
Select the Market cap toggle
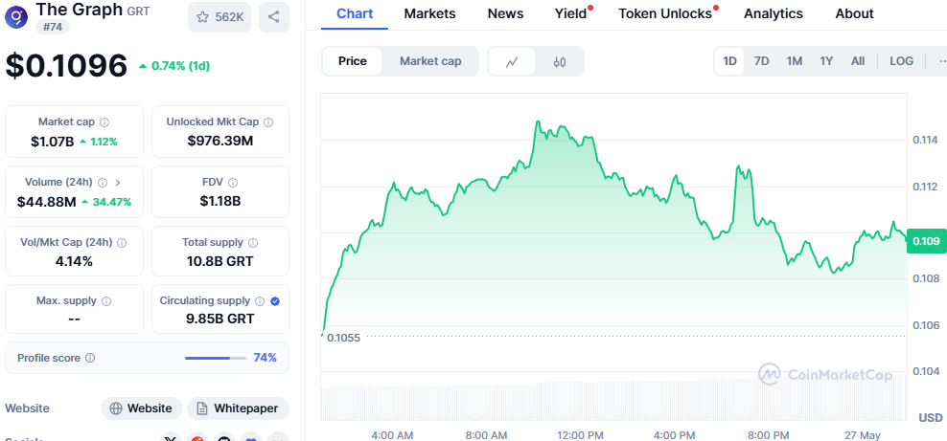[430, 61]
